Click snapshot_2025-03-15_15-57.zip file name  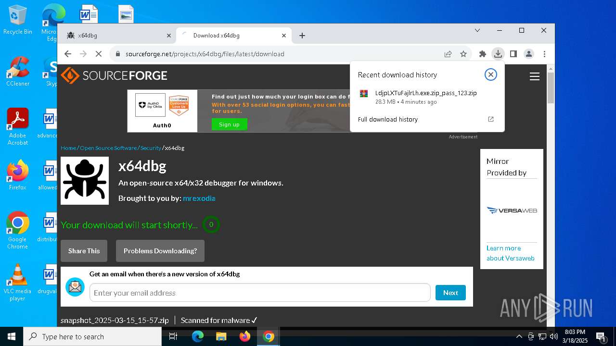click(115, 320)
